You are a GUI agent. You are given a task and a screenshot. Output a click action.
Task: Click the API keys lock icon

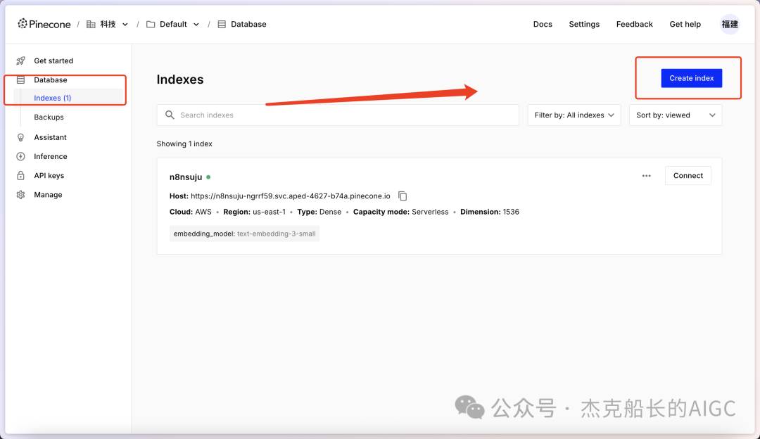(x=20, y=175)
